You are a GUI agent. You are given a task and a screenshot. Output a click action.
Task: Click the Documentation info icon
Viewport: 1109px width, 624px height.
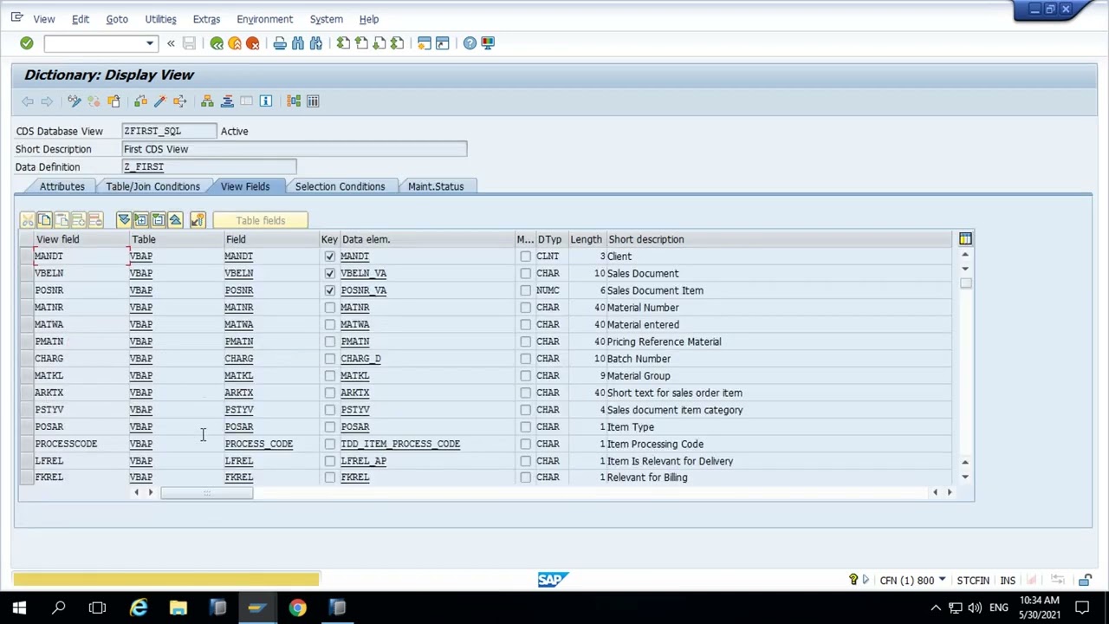(x=266, y=101)
